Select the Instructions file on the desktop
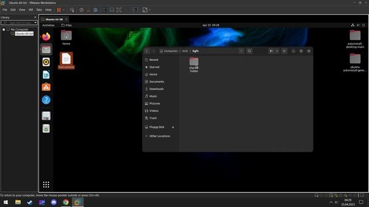The height and width of the screenshot is (207, 369). [x=66, y=60]
